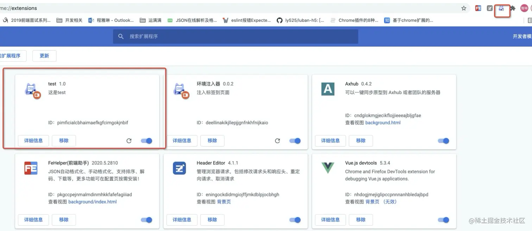Click 移除 on Header Editor card
This screenshot has height=231, width=532.
point(212,220)
